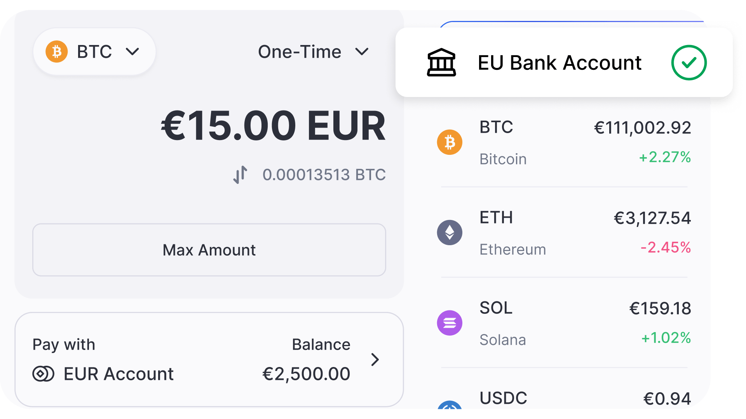Open the BTC currency selector
Screen dimensions: 746x419
coord(94,51)
